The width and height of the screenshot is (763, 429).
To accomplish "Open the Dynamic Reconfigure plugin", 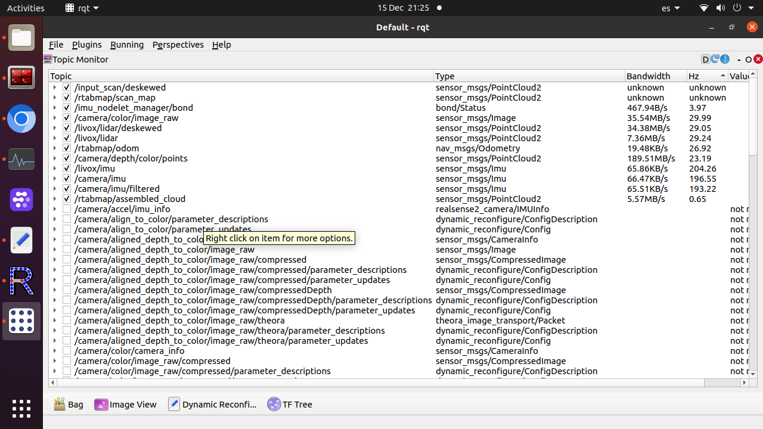I will click(212, 404).
